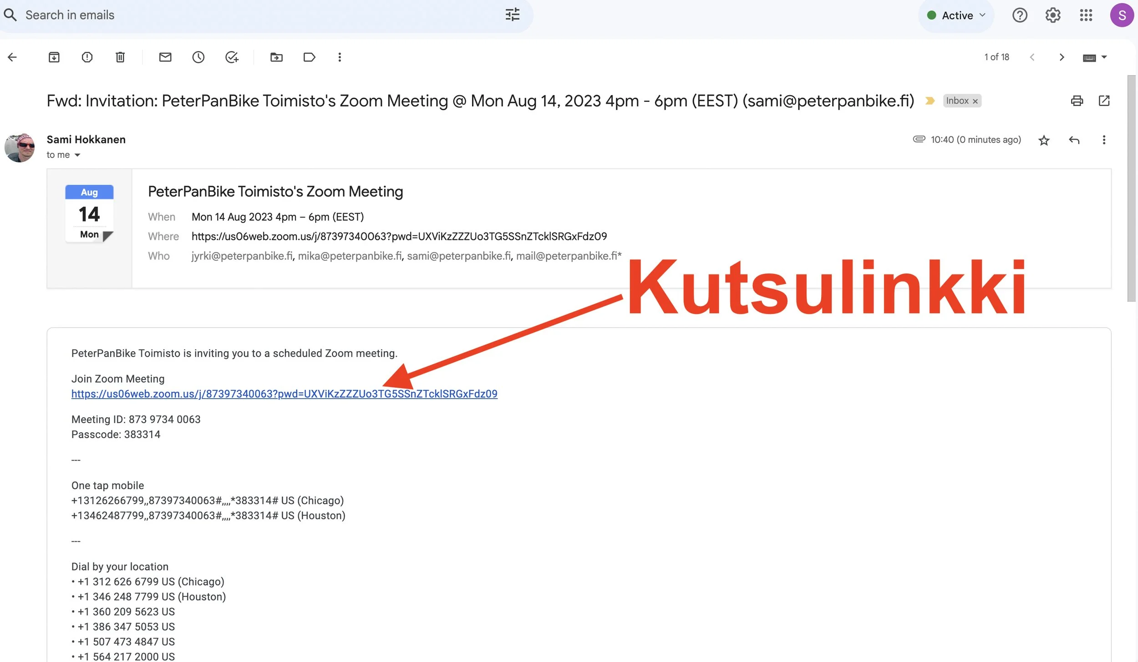Screen dimensions: 1138x662
Task: Reply to Sami's message
Action: point(1074,140)
